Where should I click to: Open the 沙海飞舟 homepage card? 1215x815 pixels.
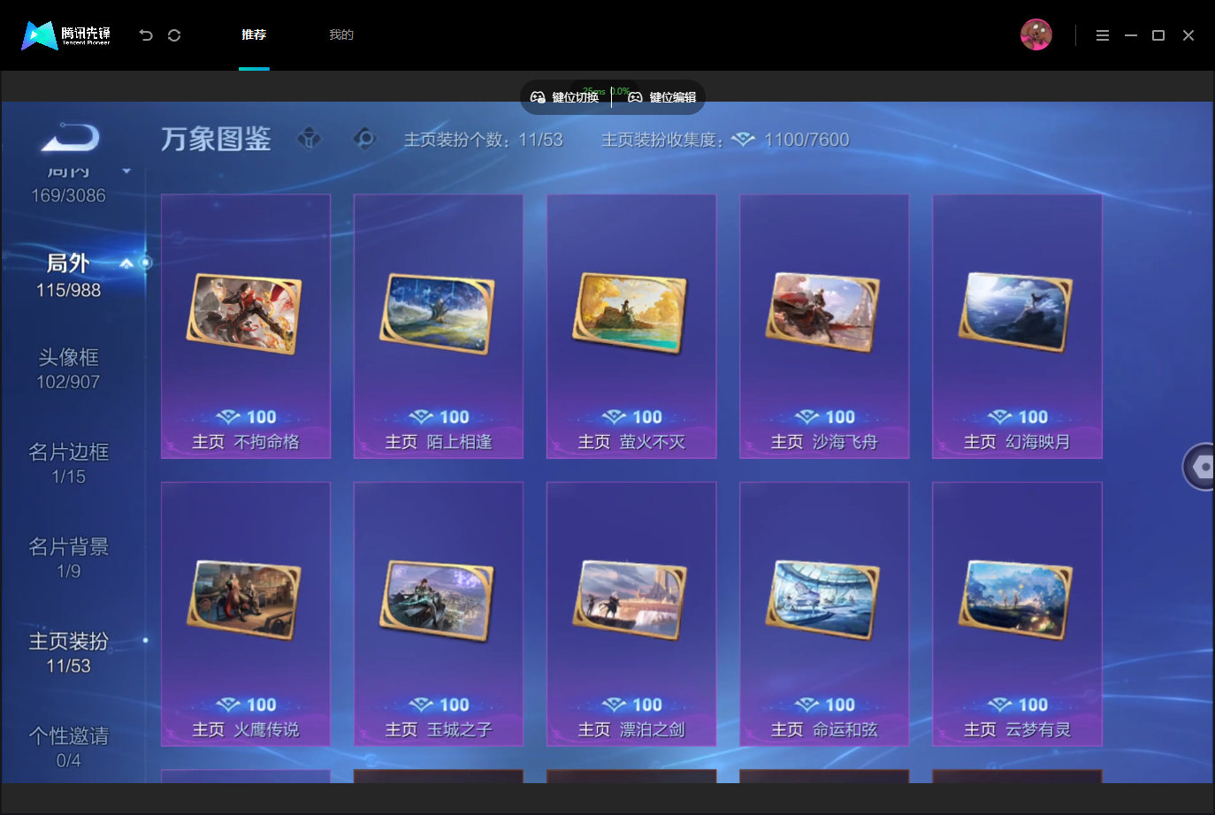pos(824,326)
